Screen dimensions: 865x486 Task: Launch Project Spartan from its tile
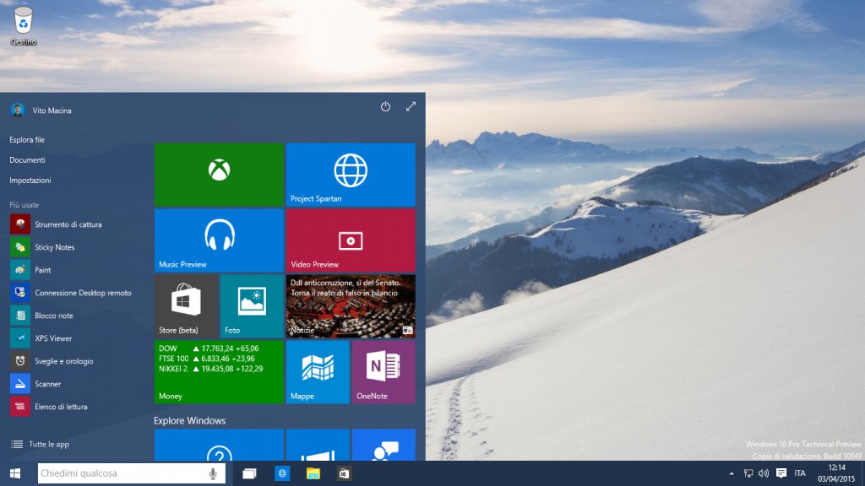351,175
